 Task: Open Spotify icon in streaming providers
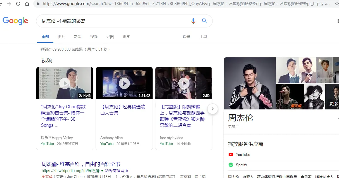pos(231,165)
